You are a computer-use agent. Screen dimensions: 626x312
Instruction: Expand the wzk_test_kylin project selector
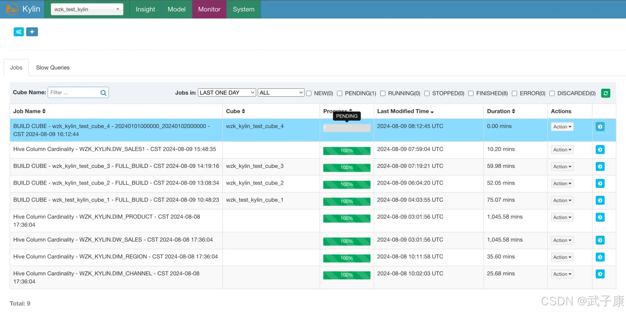(87, 9)
